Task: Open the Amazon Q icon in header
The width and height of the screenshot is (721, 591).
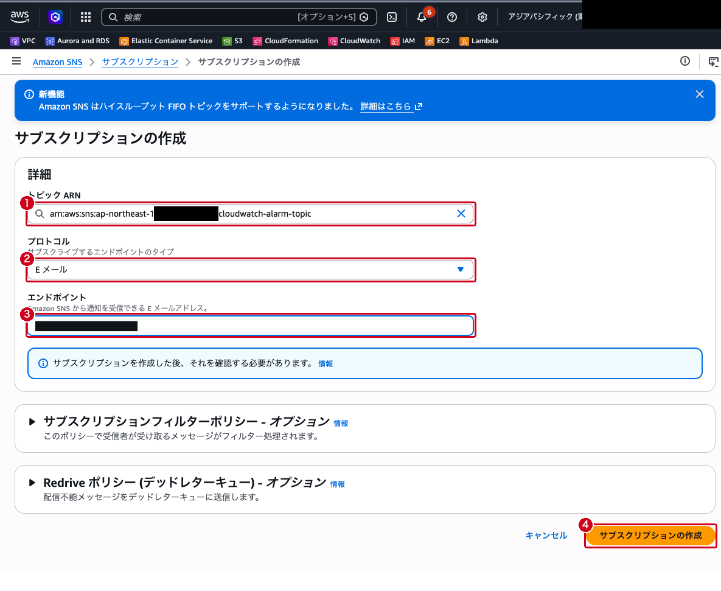Action: point(55,17)
